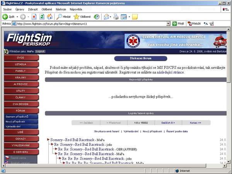Select Seznam příspěvků submenu item
Image resolution: width=232 pixels, height=174 pixels.
point(21,117)
